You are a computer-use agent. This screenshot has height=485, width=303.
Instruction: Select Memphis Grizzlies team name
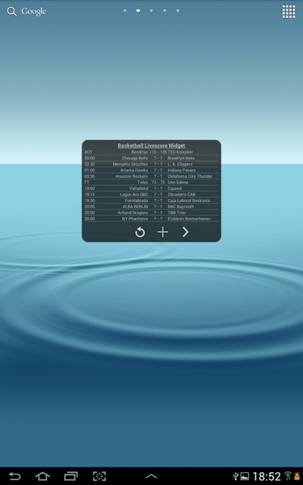(130, 164)
